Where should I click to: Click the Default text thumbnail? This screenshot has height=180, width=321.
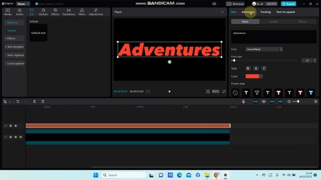point(38,33)
